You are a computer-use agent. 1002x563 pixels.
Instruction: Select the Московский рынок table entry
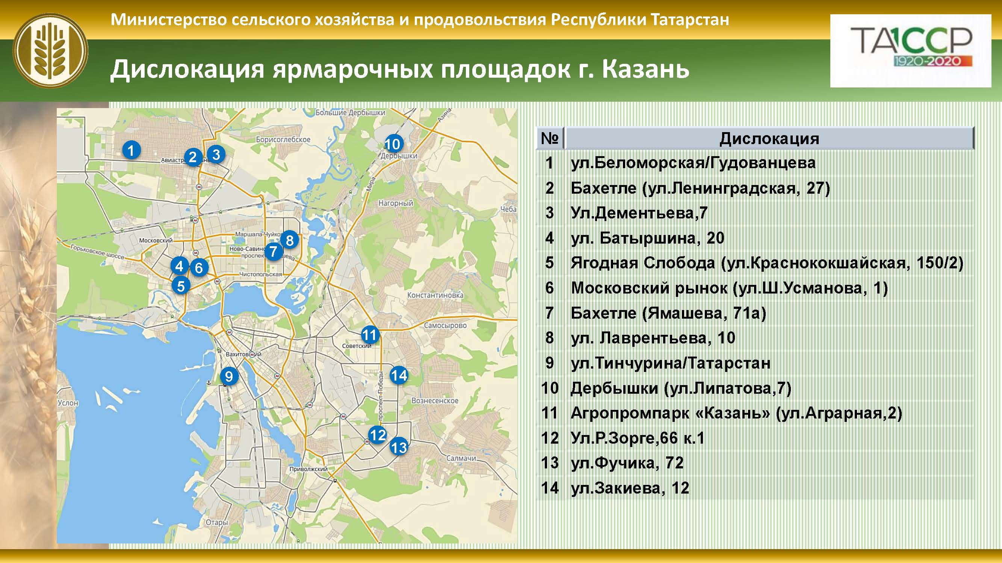(729, 288)
